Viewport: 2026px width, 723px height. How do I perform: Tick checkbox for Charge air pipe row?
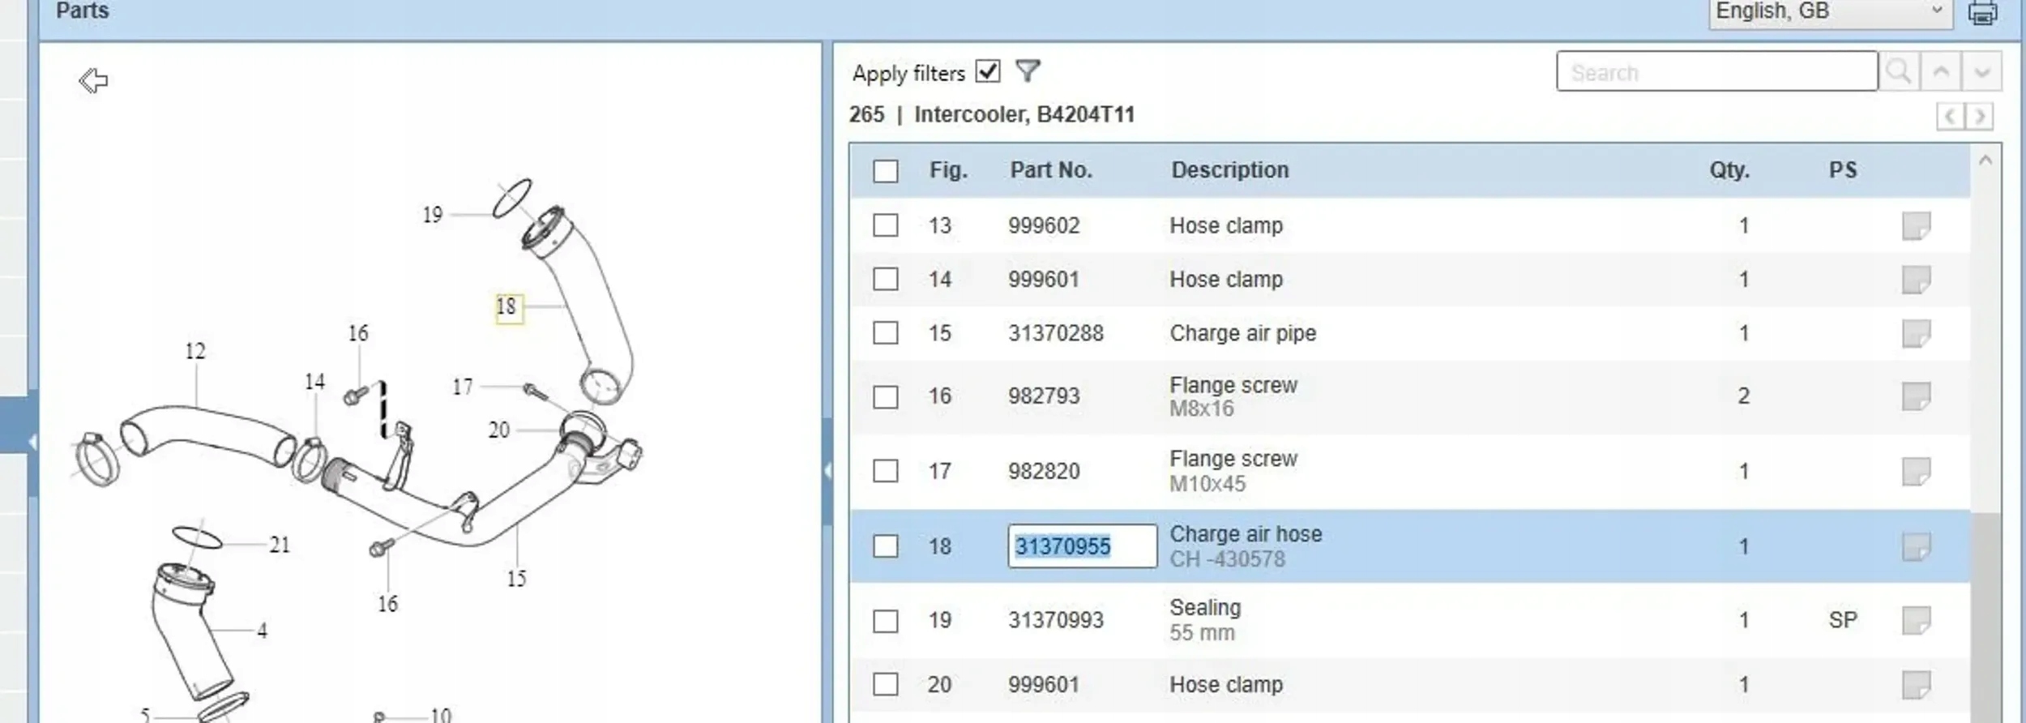point(885,333)
